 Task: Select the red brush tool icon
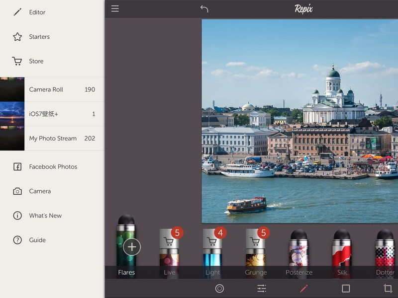(304, 289)
